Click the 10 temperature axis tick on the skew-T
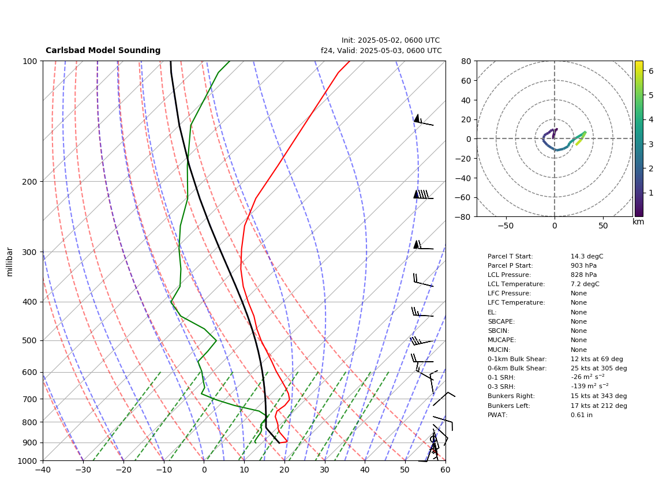 tap(244, 470)
